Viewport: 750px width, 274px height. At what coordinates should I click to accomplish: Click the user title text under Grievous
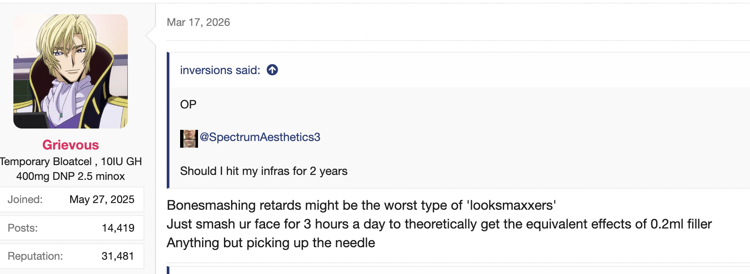71,169
